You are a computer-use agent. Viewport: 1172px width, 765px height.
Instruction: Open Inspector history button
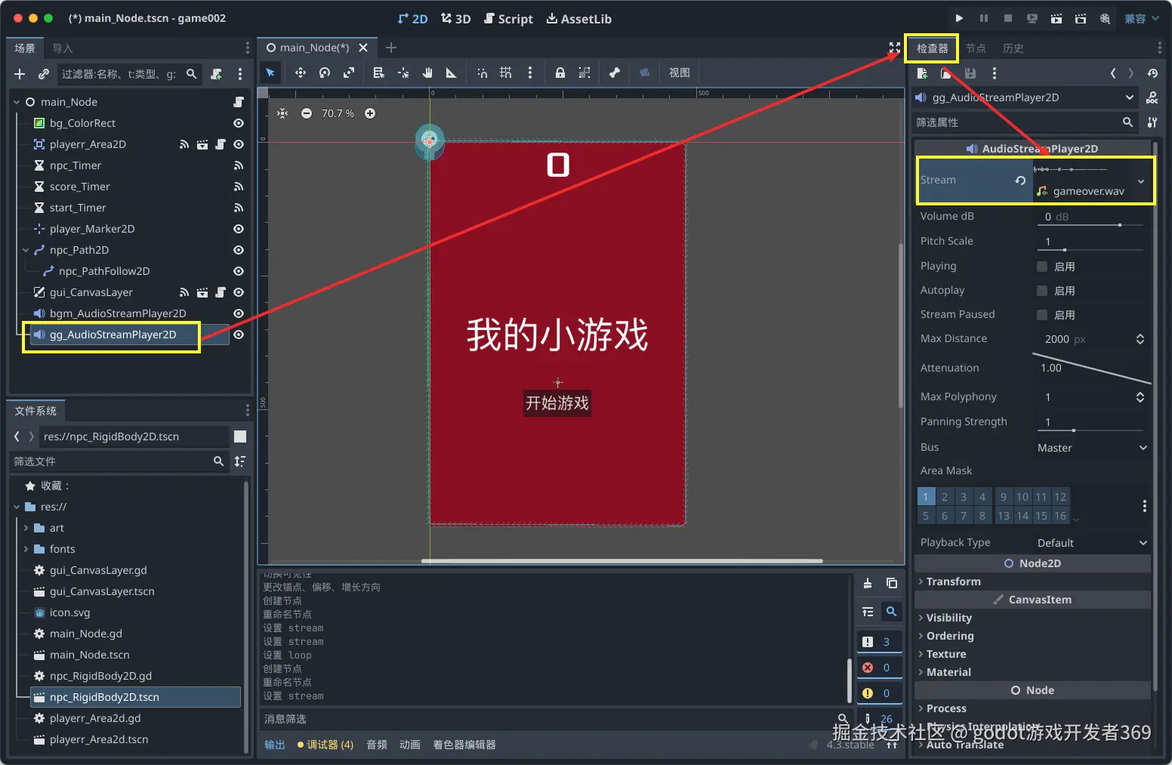(1152, 73)
